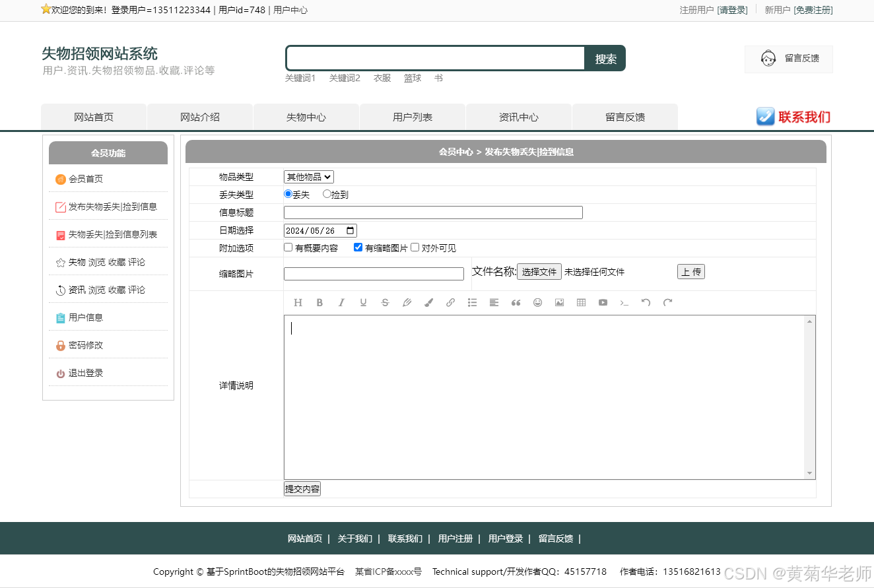Focus the main search input field
Screen dimensions: 874x588
tap(436, 58)
